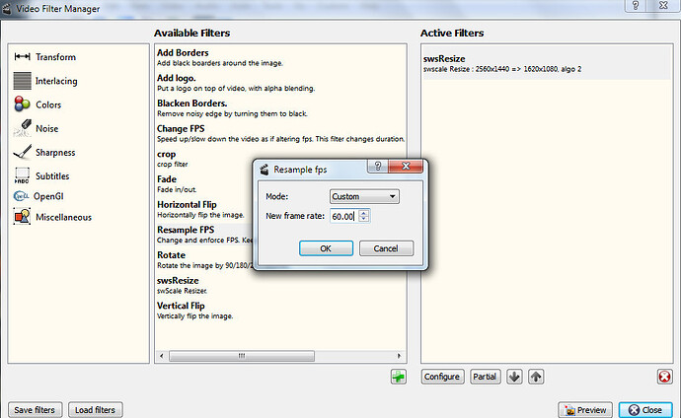Viewport: 681px width, 418px height.
Task: Select the Sharpness category label
Action: point(55,152)
